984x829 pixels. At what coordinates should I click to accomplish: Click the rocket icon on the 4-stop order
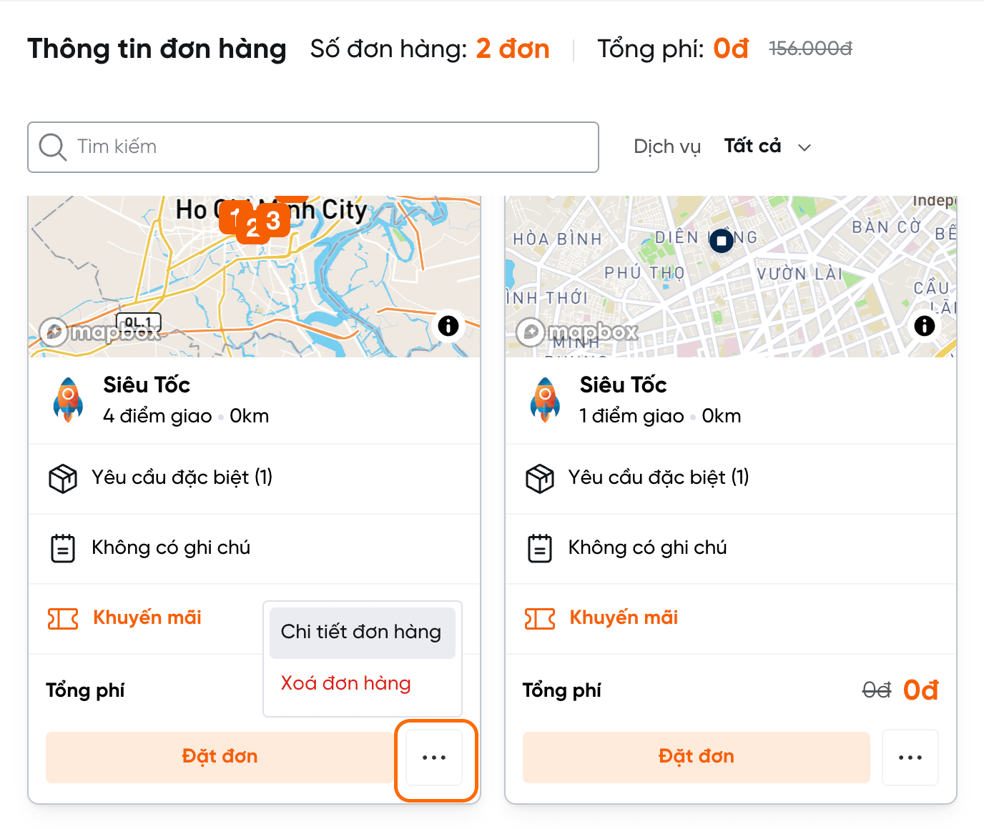tap(68, 399)
